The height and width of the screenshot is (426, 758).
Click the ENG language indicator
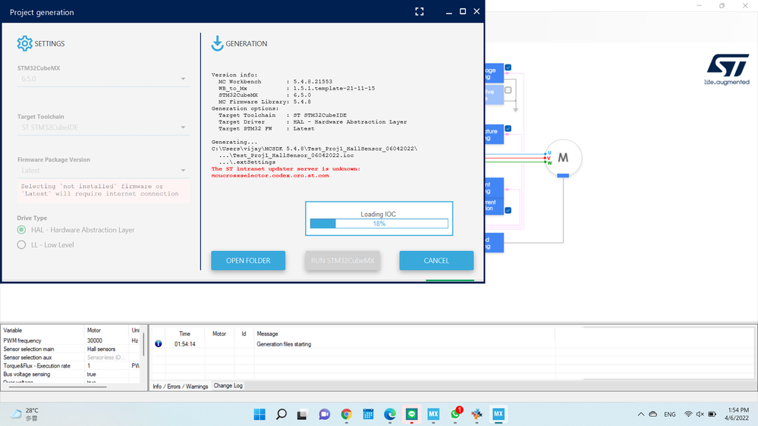[669, 415]
